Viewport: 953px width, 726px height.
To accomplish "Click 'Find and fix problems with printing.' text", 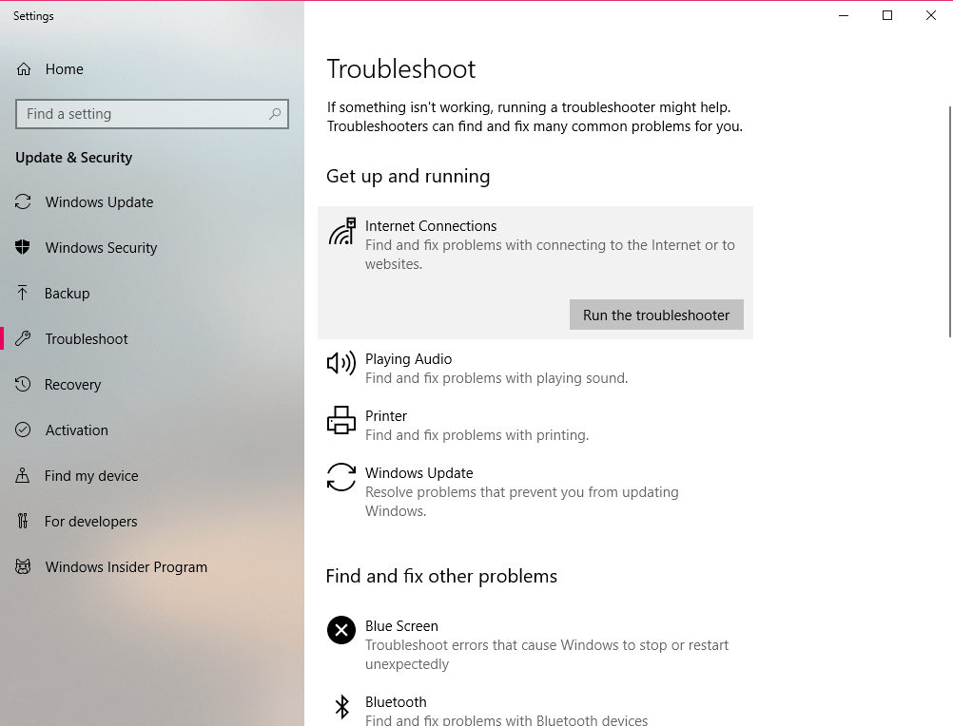I will click(x=477, y=435).
